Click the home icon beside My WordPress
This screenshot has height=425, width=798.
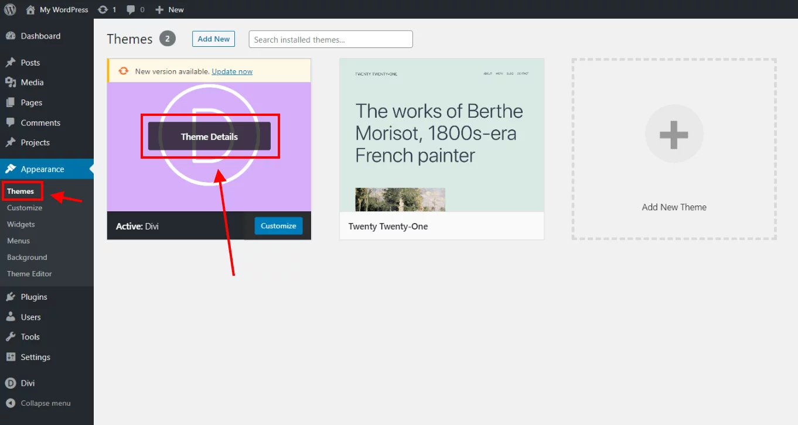tap(30, 9)
